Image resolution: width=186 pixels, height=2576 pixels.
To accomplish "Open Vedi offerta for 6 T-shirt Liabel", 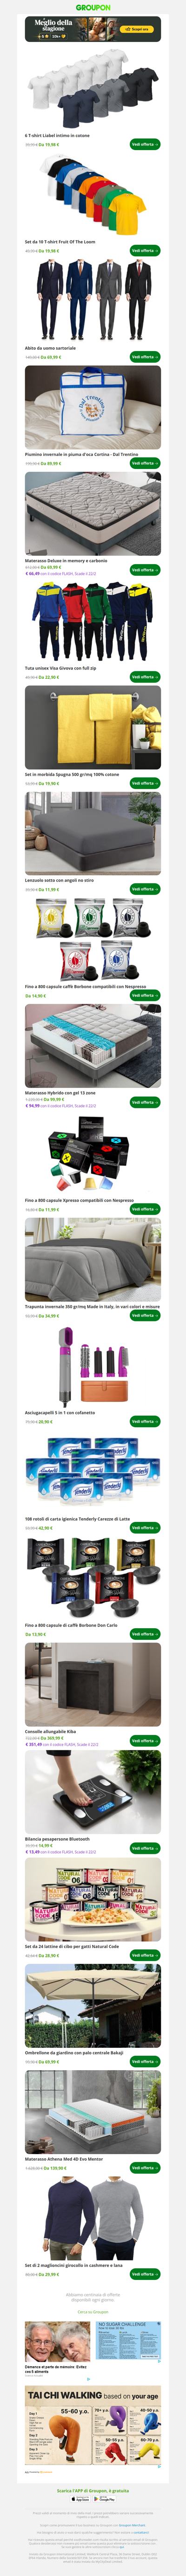I will [x=145, y=144].
